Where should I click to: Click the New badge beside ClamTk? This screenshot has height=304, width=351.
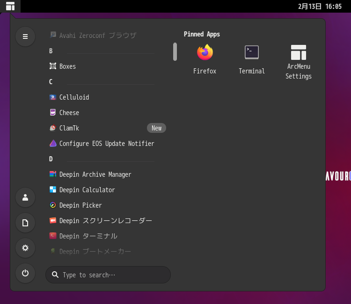pyautogui.click(x=156, y=128)
